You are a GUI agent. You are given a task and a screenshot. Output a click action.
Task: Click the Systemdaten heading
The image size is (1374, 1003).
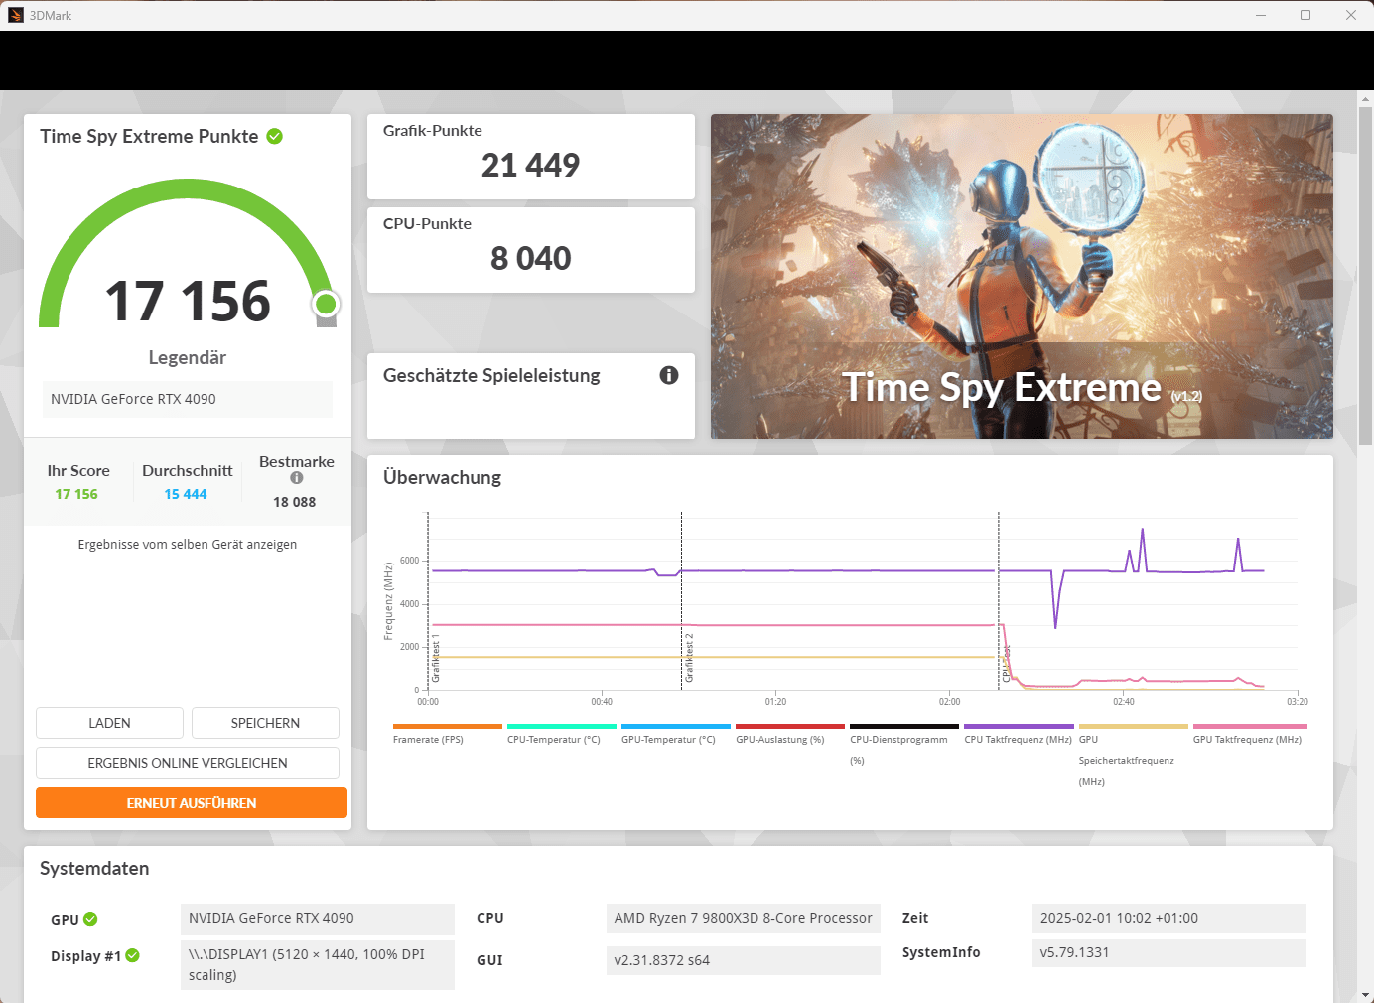94,868
